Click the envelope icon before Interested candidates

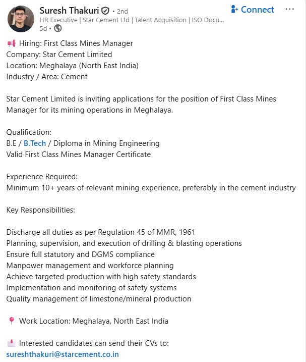tap(11, 343)
